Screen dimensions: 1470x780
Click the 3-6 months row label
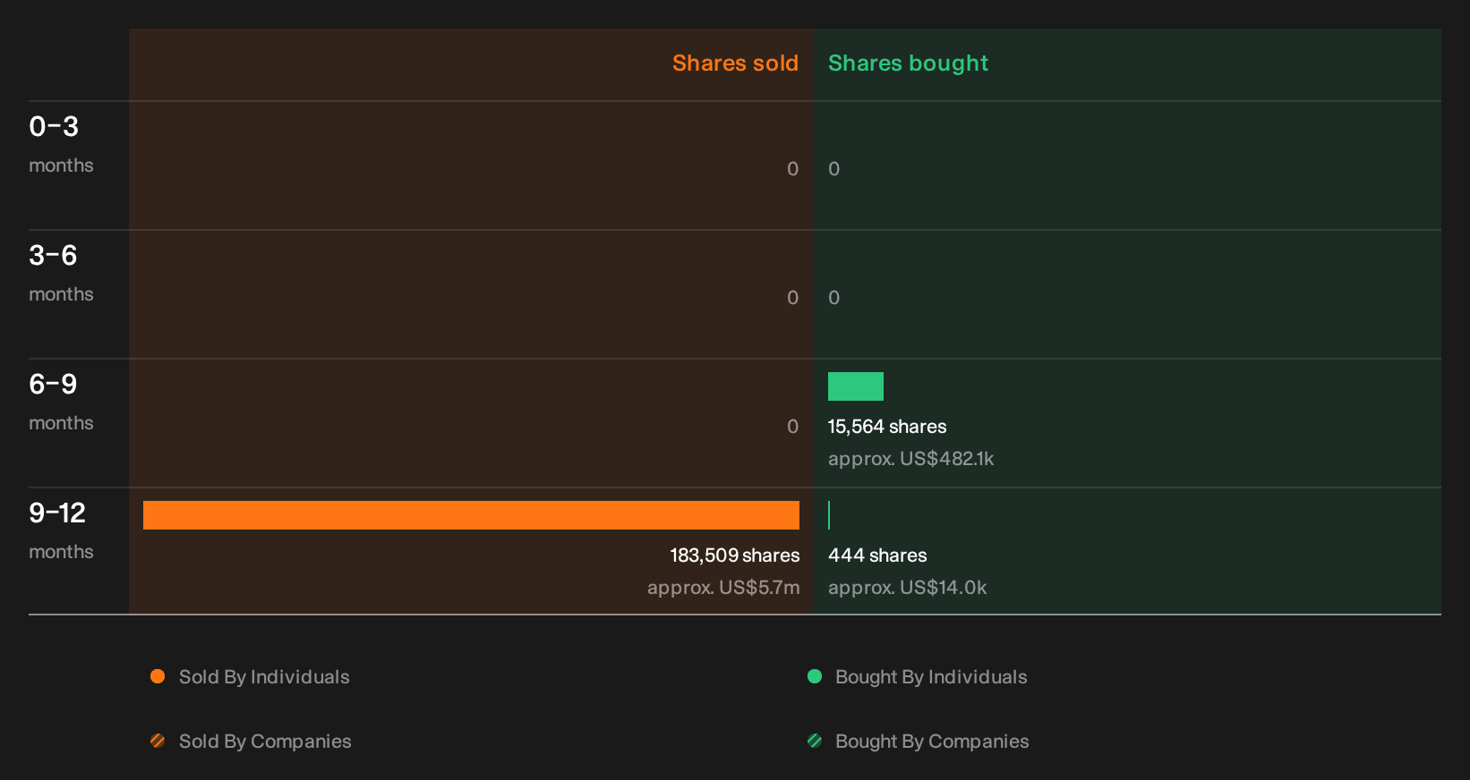pos(61,274)
